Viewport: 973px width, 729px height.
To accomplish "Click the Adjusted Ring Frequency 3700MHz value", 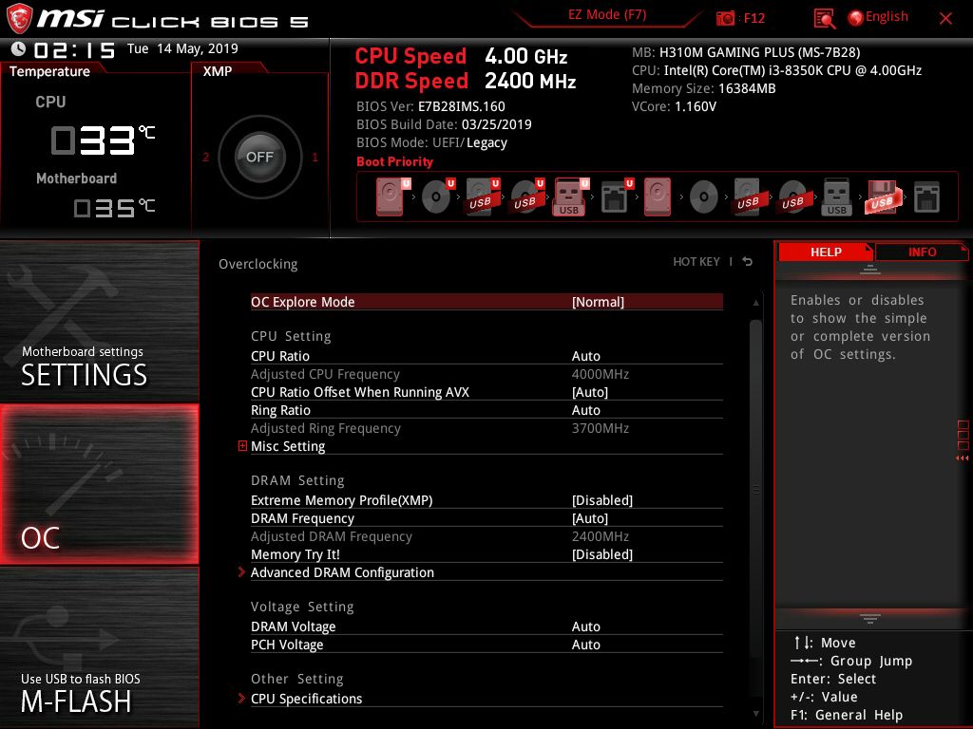I will (601, 428).
